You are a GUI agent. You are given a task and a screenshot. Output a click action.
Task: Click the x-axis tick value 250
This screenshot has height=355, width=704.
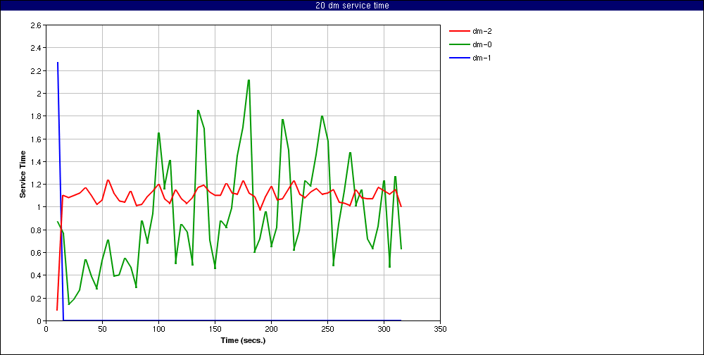328,328
